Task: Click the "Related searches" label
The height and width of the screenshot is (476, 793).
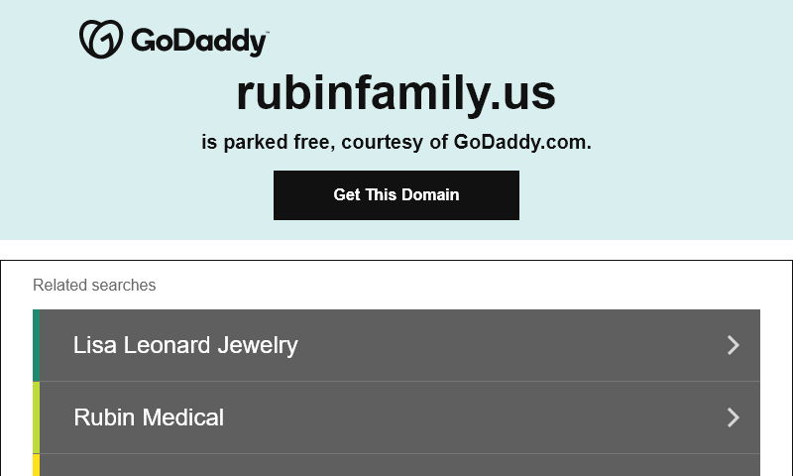Action: 94,286
